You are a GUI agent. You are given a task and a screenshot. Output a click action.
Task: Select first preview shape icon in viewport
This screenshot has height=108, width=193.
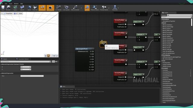click(x=46, y=56)
